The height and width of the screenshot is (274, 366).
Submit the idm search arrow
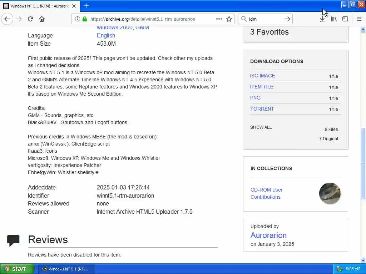click(x=287, y=19)
